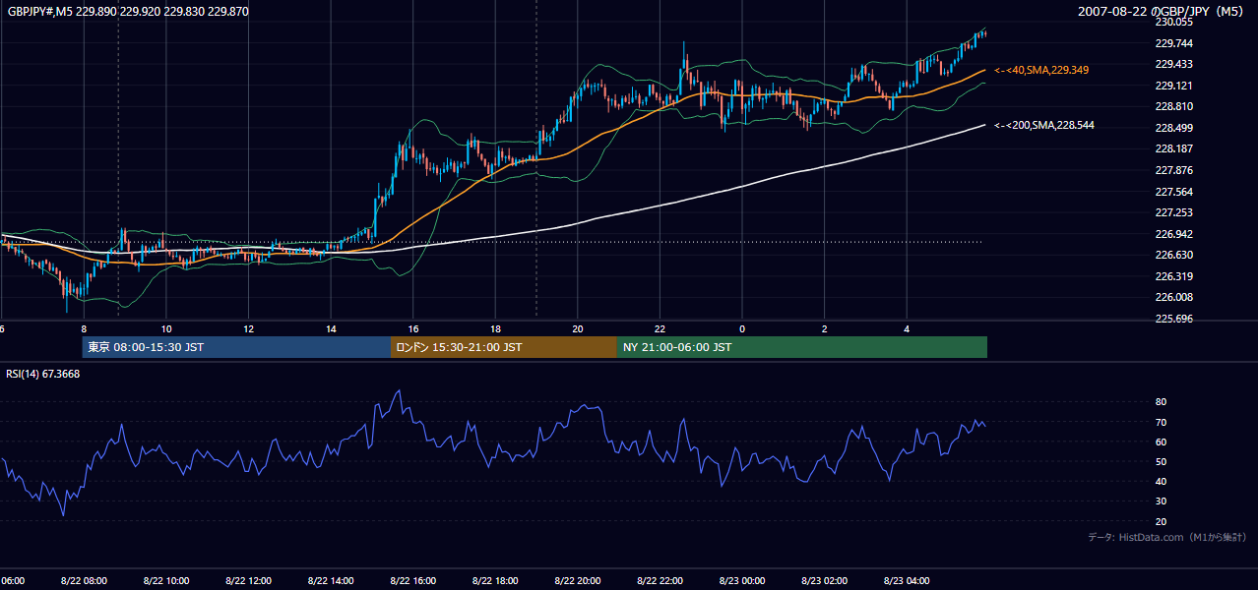This screenshot has height=590, width=1258.
Task: Click hour label 0 under the price chart
Action: pos(742,328)
